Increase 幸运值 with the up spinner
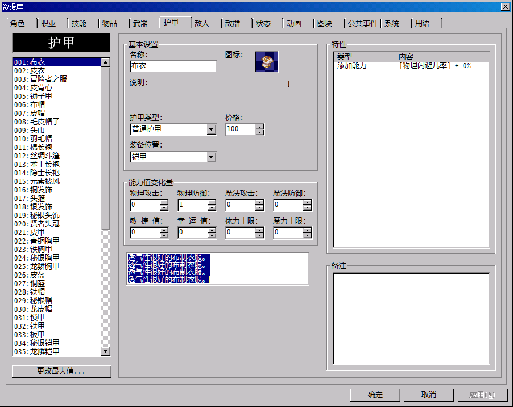The image size is (513, 407). click(x=212, y=230)
